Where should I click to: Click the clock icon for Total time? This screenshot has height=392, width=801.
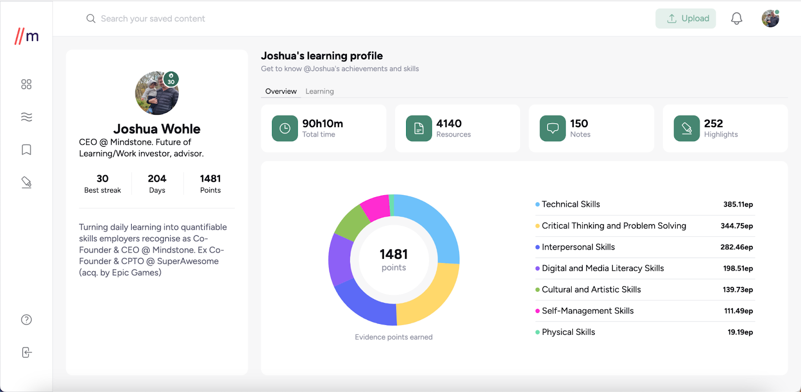point(285,129)
